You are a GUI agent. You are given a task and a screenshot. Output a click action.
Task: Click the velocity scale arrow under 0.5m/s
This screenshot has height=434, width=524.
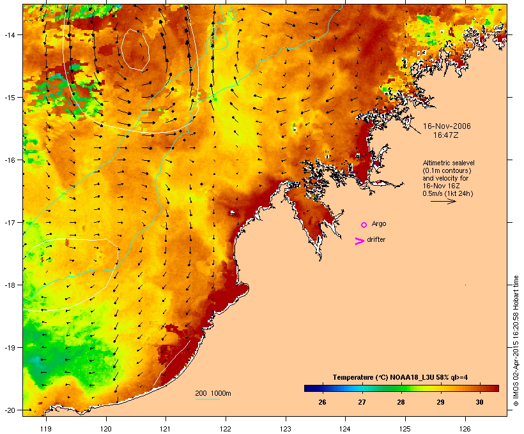[443, 201]
